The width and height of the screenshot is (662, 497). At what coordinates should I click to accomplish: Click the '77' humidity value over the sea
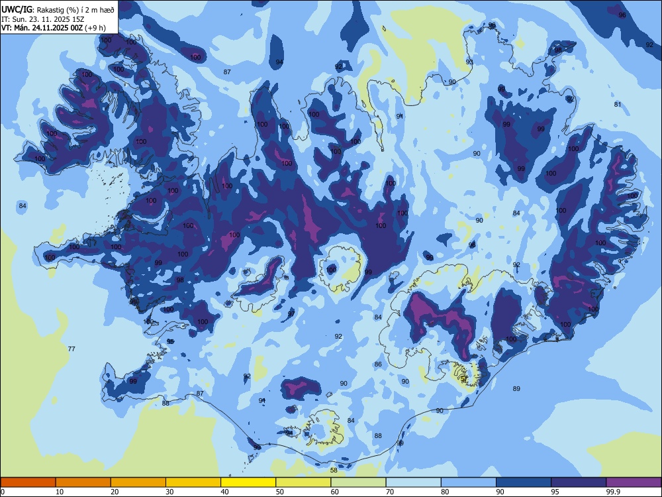point(71,349)
